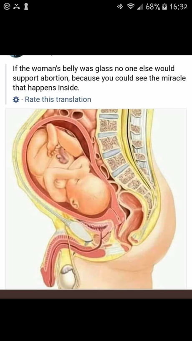Tap the 16:32 clock in status bar
192x341 pixels.
(x=179, y=7)
